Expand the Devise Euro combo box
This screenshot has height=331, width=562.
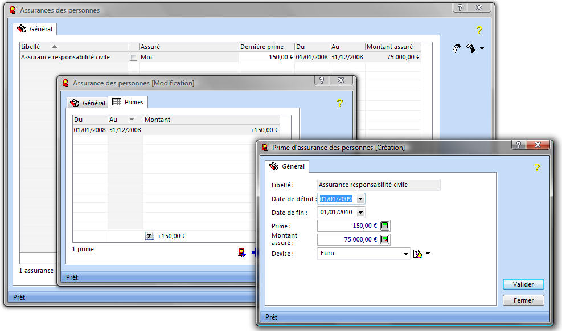click(x=405, y=254)
